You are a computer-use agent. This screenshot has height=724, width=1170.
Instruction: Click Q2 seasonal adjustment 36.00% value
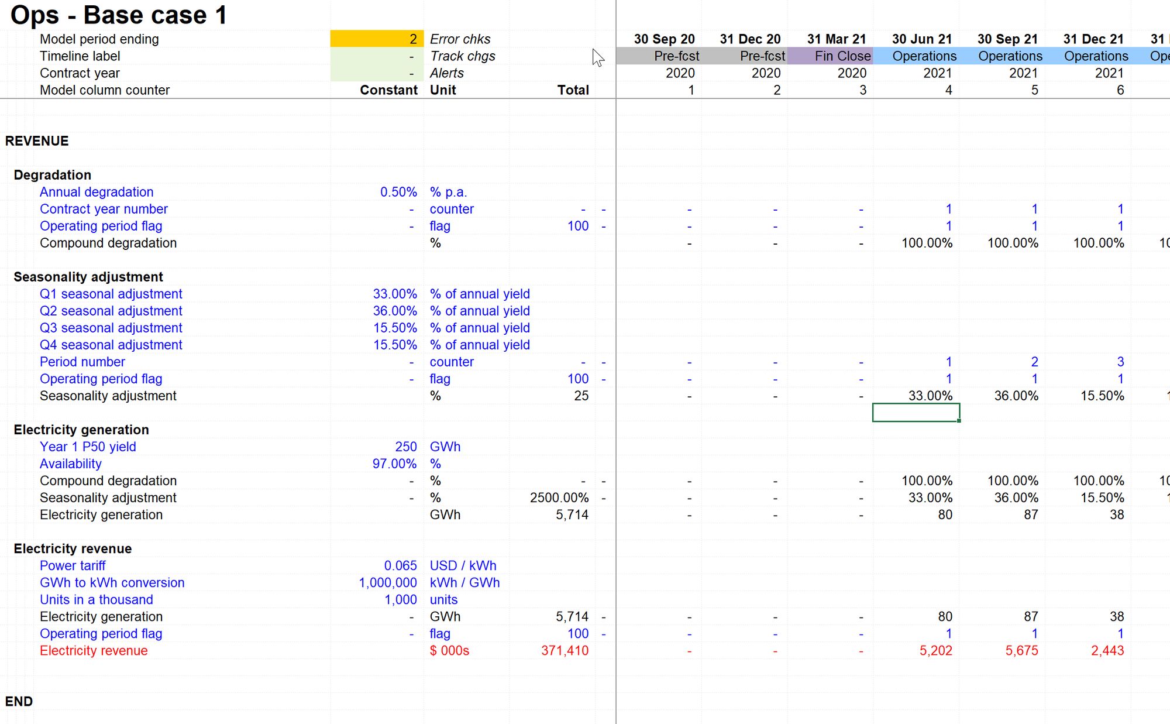(395, 311)
